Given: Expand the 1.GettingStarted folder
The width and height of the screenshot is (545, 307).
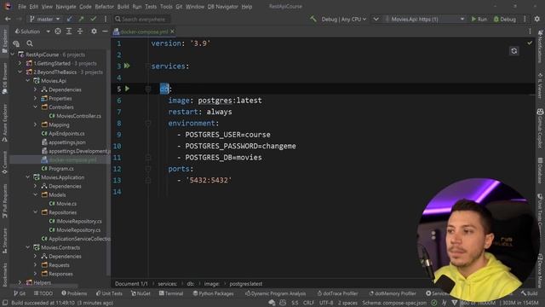Looking at the screenshot, I should [20, 63].
